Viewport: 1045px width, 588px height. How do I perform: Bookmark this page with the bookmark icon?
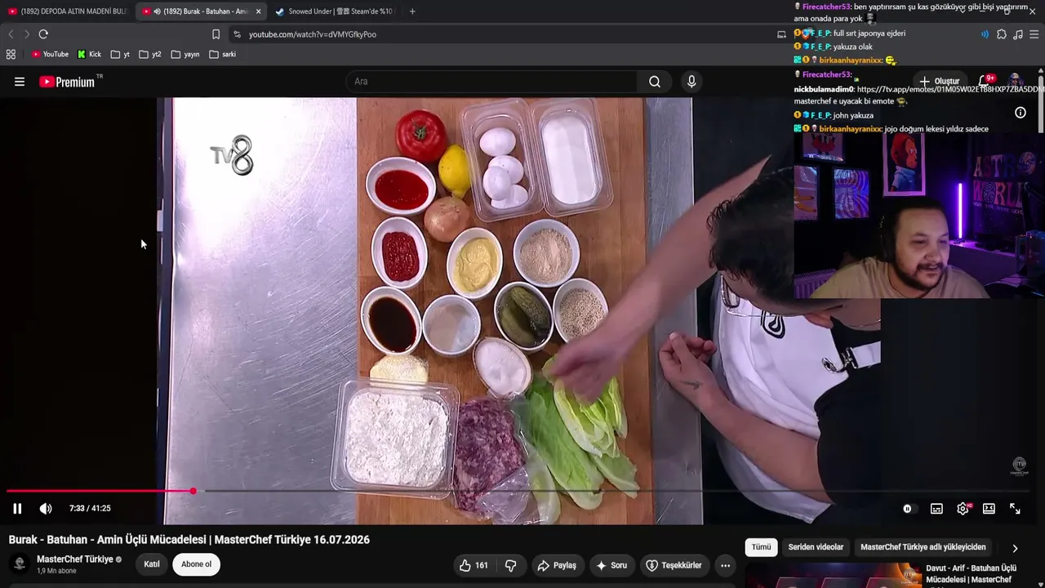coord(216,34)
